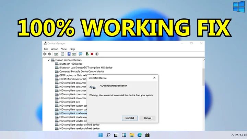
Task: Open the Help menu
Action: pos(72,49)
